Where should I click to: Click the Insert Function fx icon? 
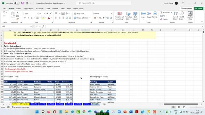43,26
